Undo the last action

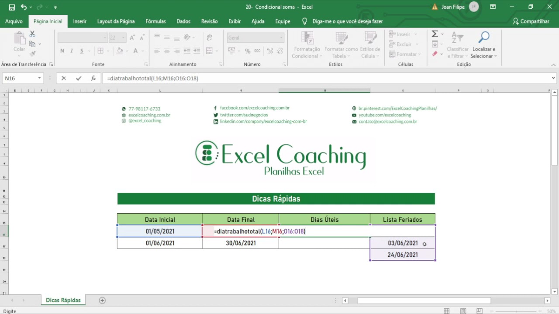(24, 7)
